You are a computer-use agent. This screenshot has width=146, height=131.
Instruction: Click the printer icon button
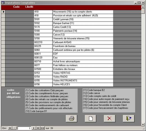(x=71, y=118)
